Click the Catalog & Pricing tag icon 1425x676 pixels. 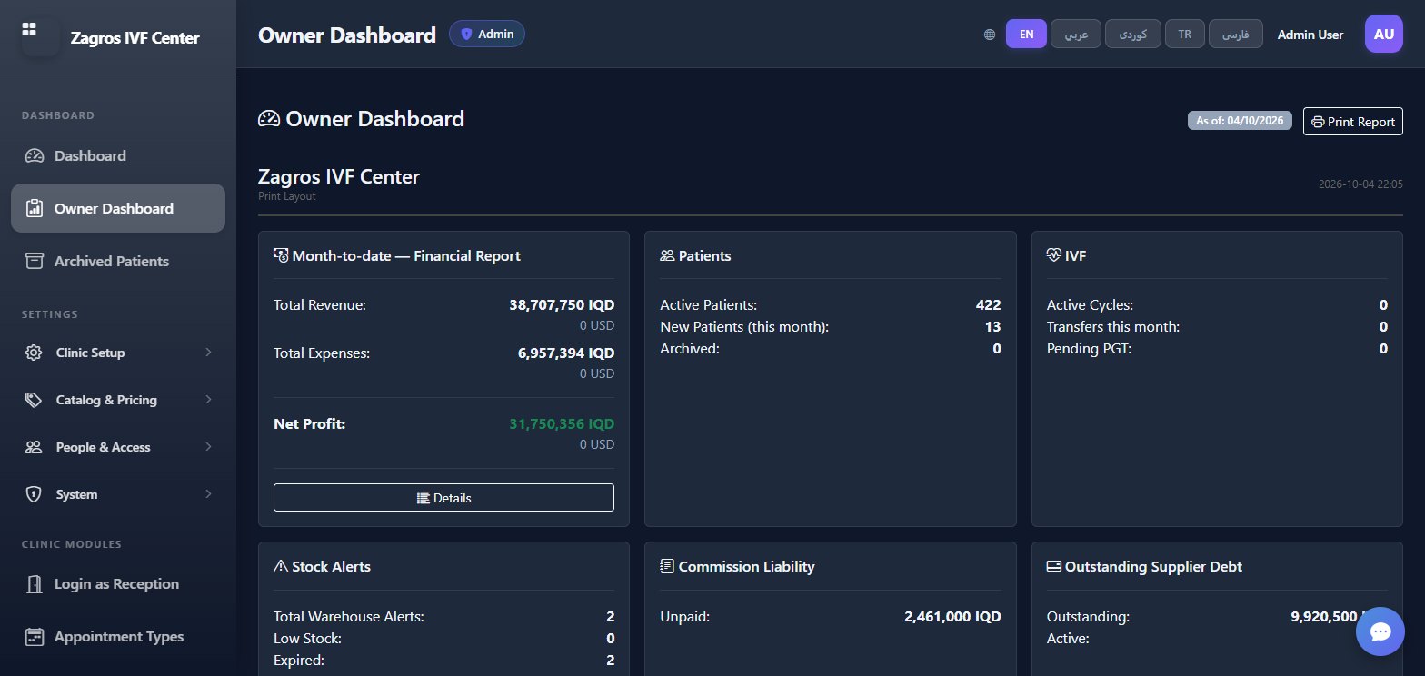[x=34, y=400]
